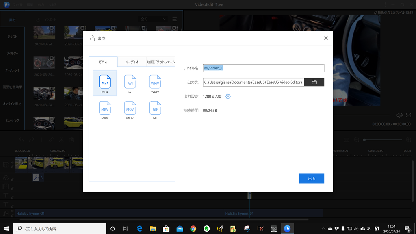Open notification center icon
The width and height of the screenshot is (416, 234).
tap(407, 228)
